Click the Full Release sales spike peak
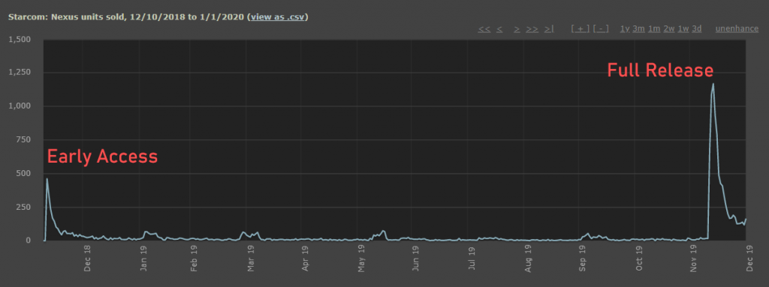 point(713,84)
